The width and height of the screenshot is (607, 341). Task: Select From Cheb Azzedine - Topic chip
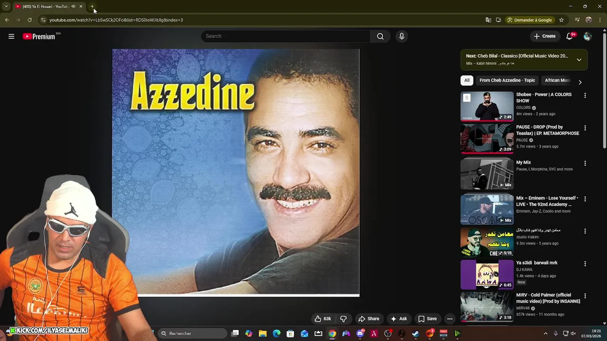(x=507, y=81)
